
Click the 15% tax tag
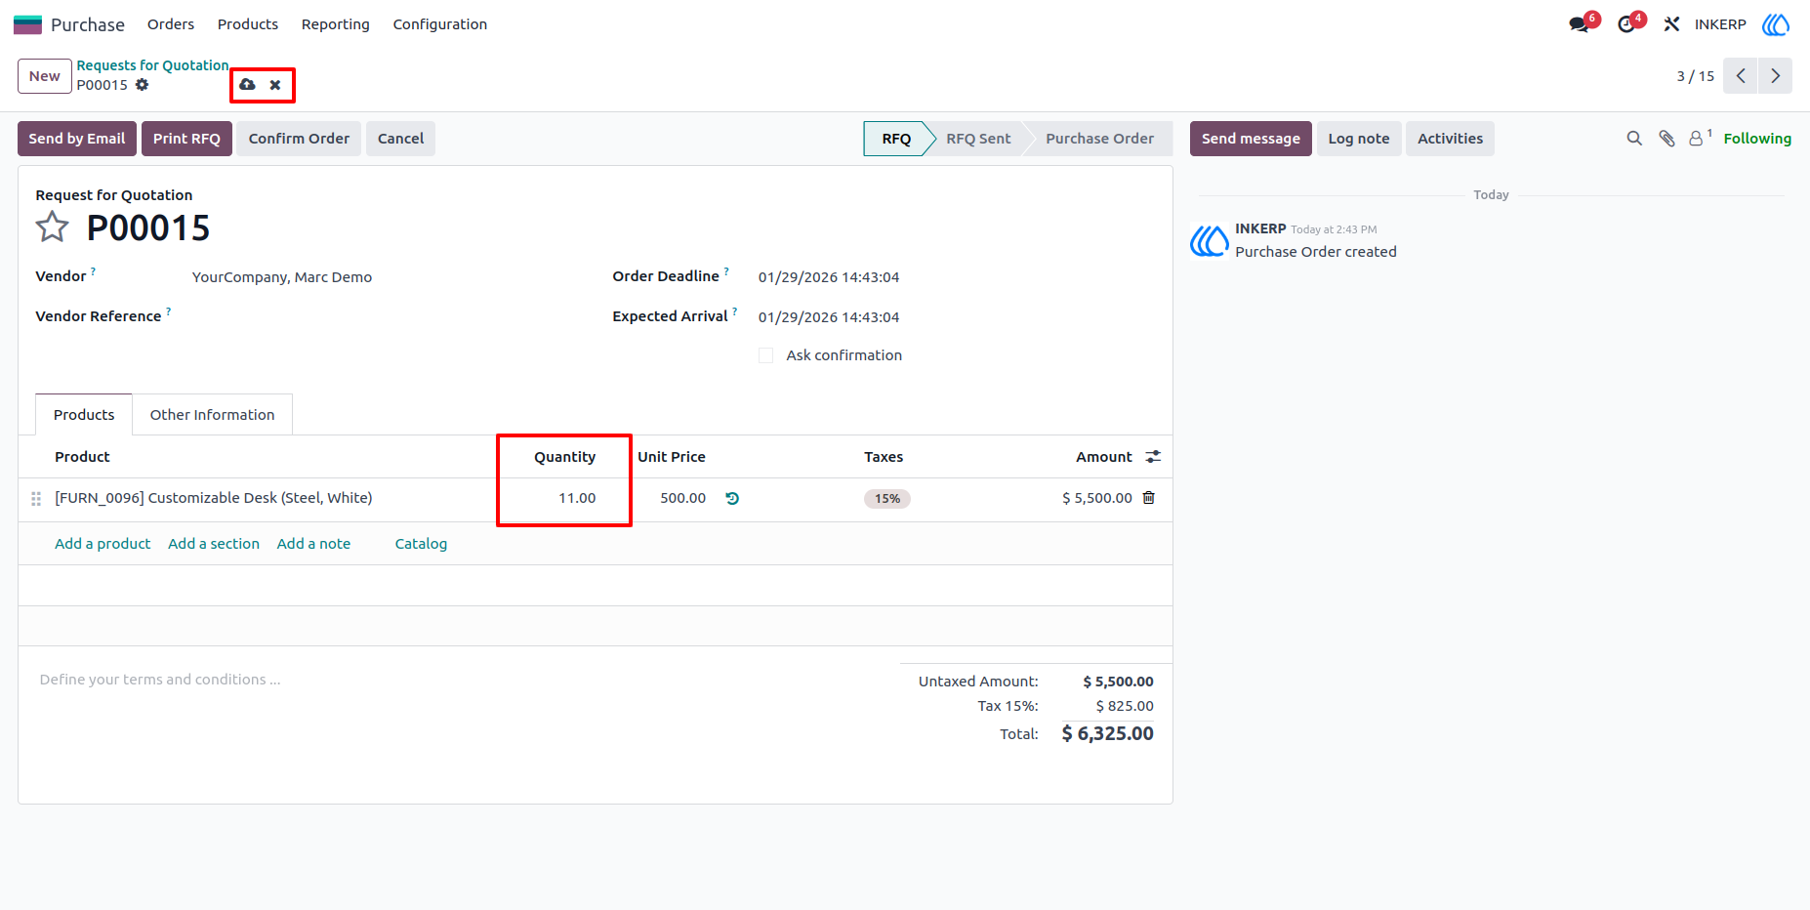[x=886, y=499]
